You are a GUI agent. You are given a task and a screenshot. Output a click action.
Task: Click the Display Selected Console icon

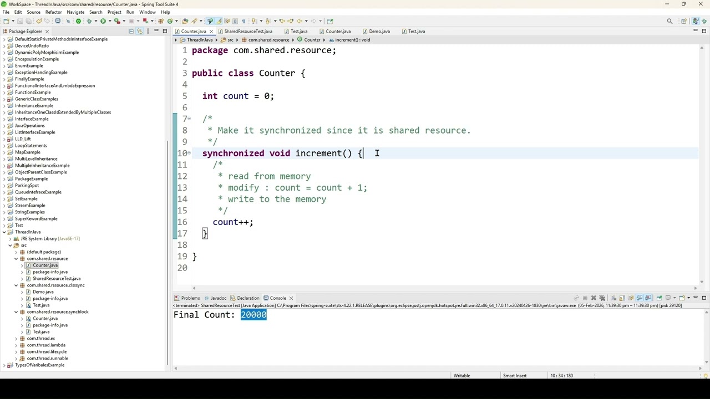click(668, 298)
